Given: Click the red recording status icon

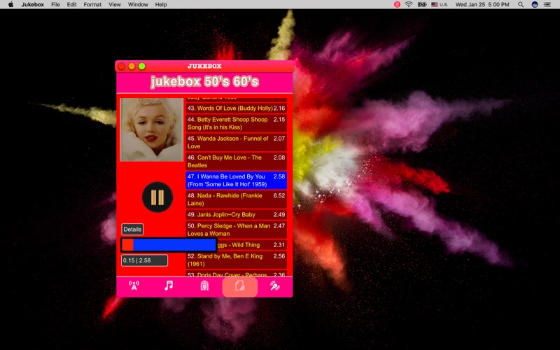Looking at the screenshot, I should click(x=397, y=5).
